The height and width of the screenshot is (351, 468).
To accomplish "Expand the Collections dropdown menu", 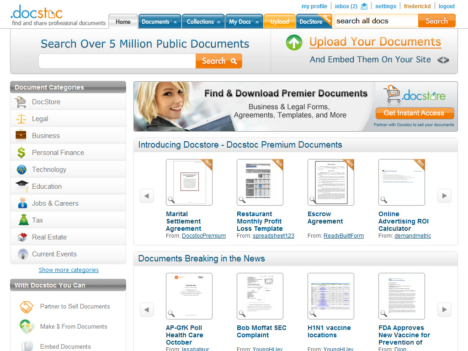I will 219,21.
